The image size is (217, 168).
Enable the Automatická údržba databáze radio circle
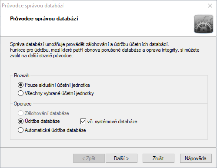[x=20, y=130]
